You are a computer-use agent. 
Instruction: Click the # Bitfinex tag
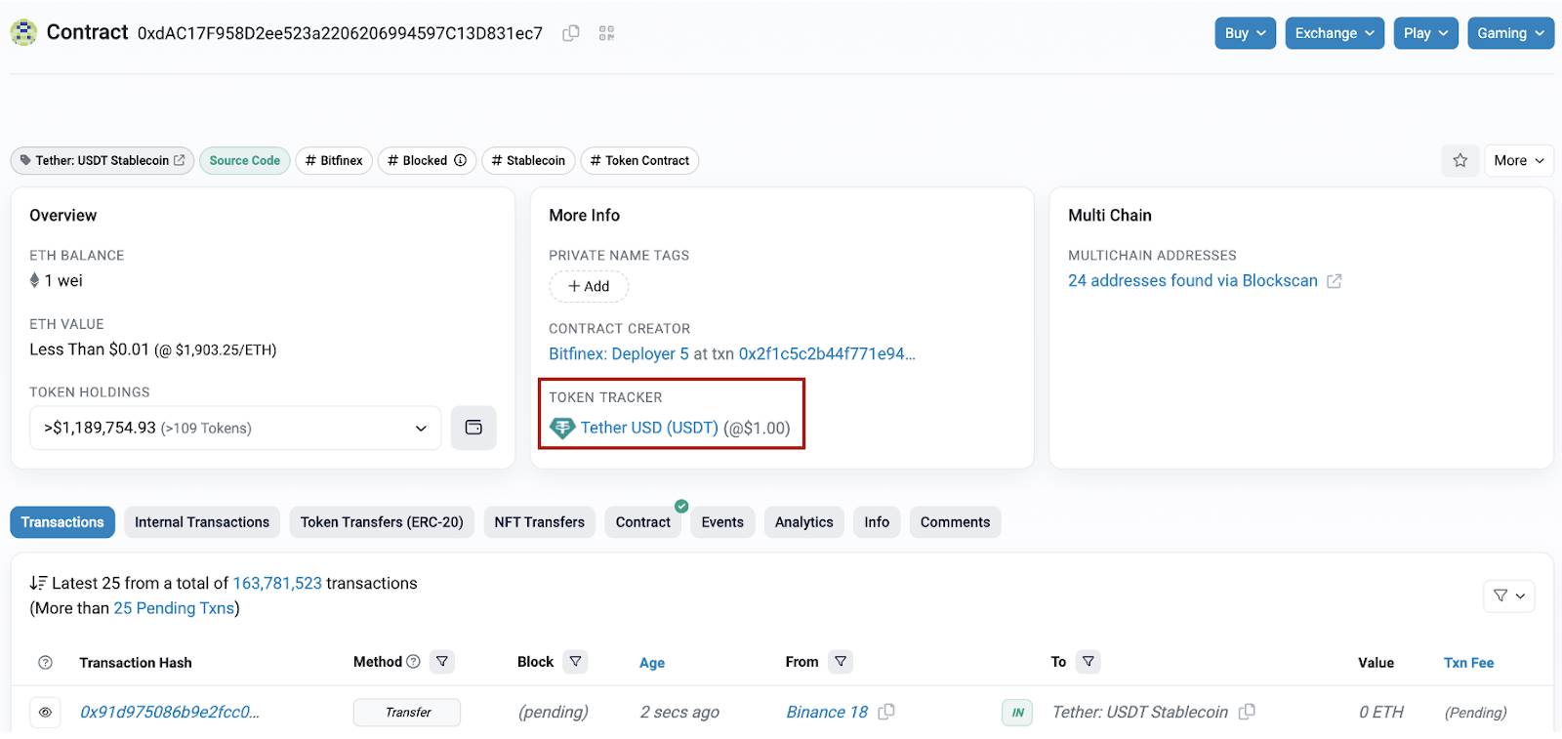click(x=334, y=160)
